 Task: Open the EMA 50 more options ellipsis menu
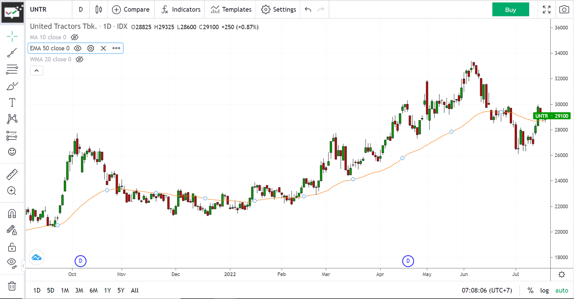[116, 48]
